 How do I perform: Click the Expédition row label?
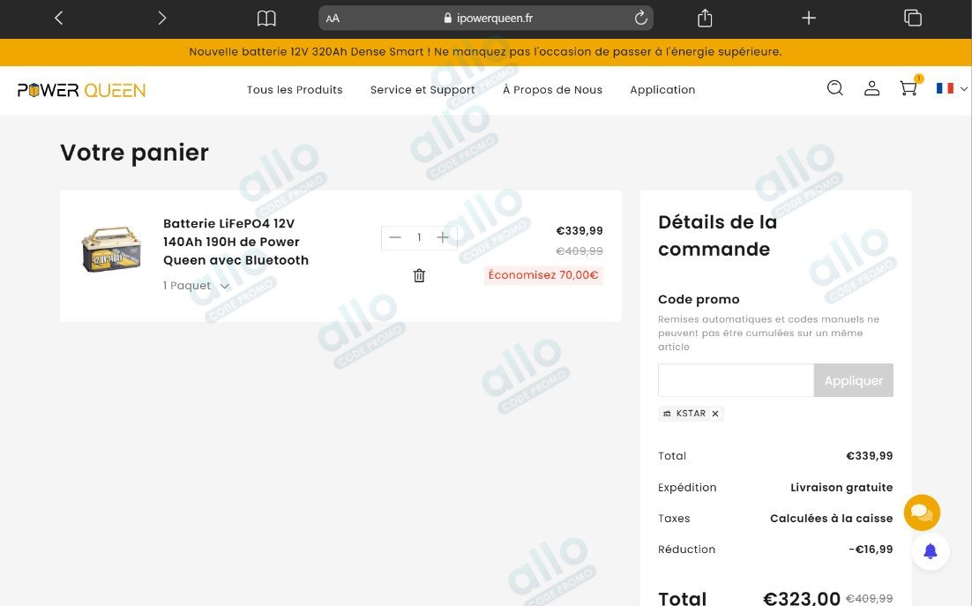tap(687, 488)
